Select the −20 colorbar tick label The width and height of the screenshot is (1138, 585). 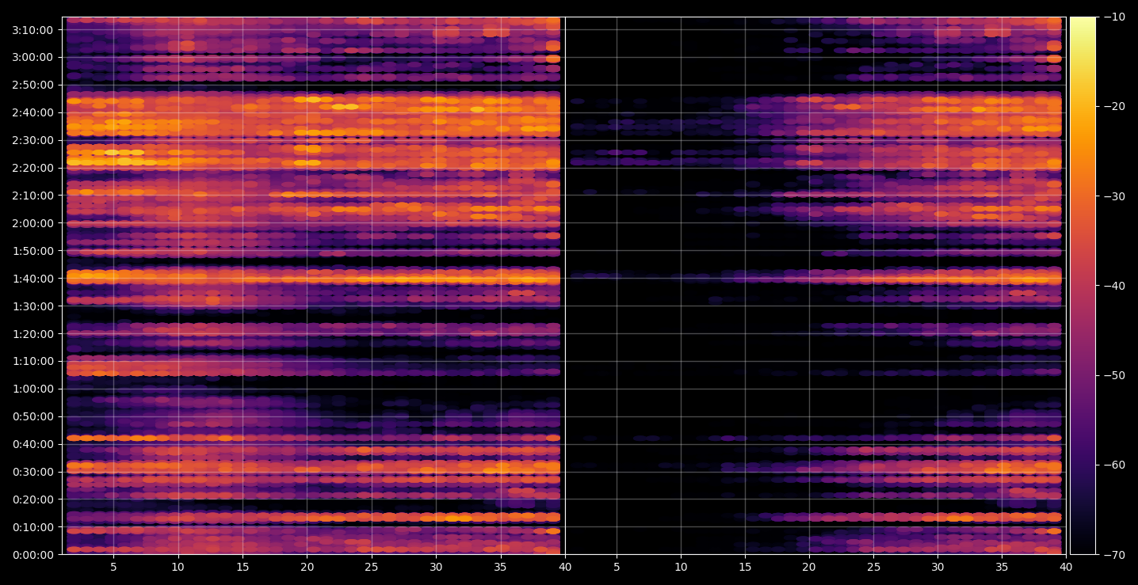1113,107
